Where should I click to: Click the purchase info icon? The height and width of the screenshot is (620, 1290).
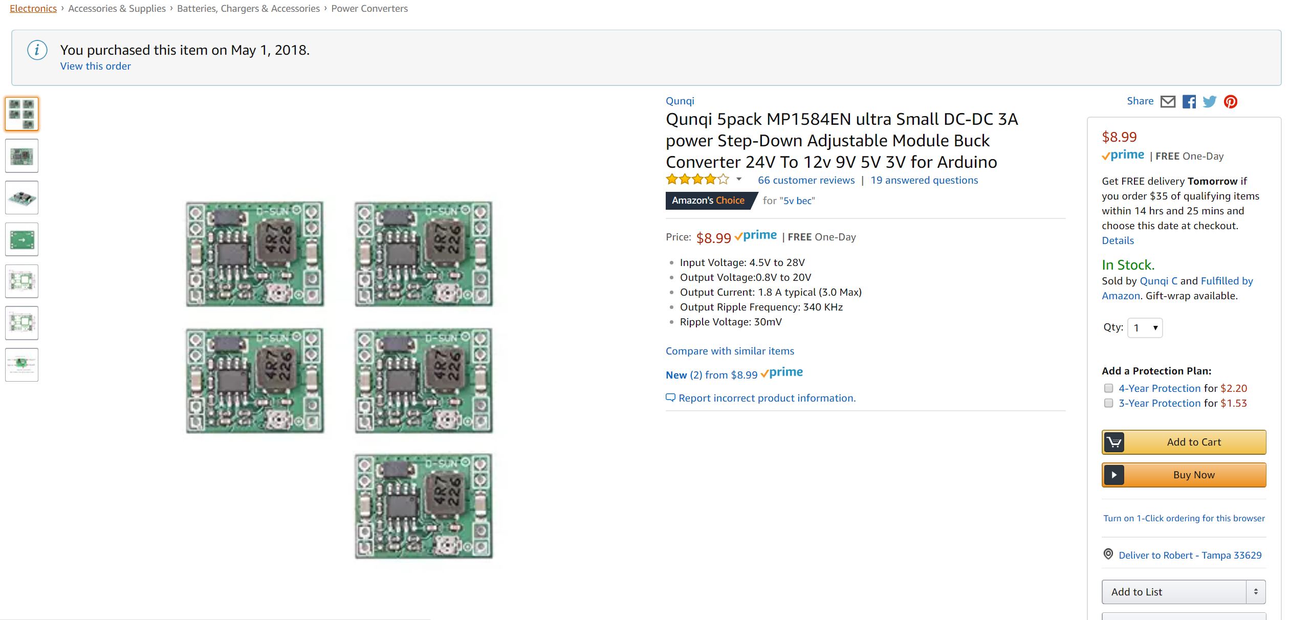pos(37,50)
